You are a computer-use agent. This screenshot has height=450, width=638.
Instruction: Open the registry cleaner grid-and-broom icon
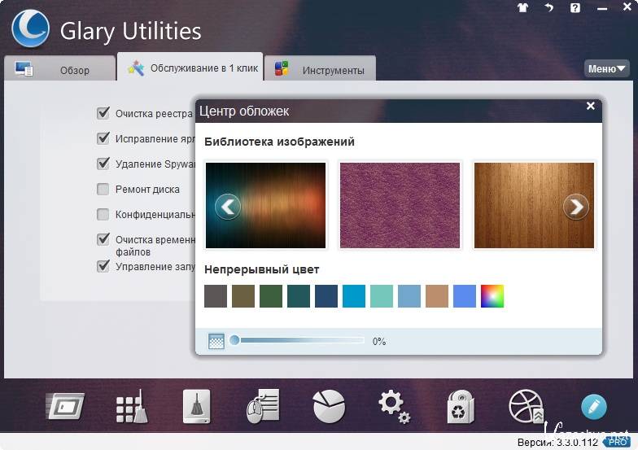(131, 406)
